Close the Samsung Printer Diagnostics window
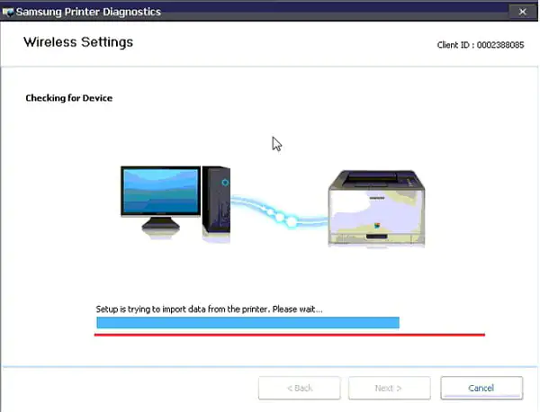Screen dimensions: 540x412 click(522, 12)
